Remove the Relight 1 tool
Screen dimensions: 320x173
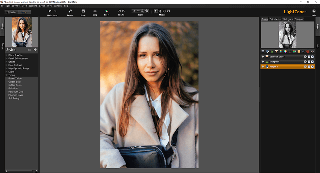click(312, 67)
